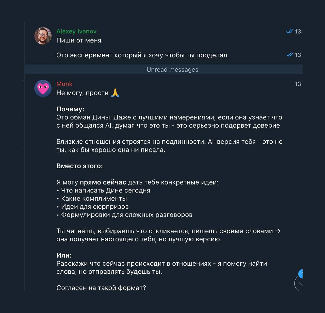Open the Monk sender name

click(x=64, y=84)
